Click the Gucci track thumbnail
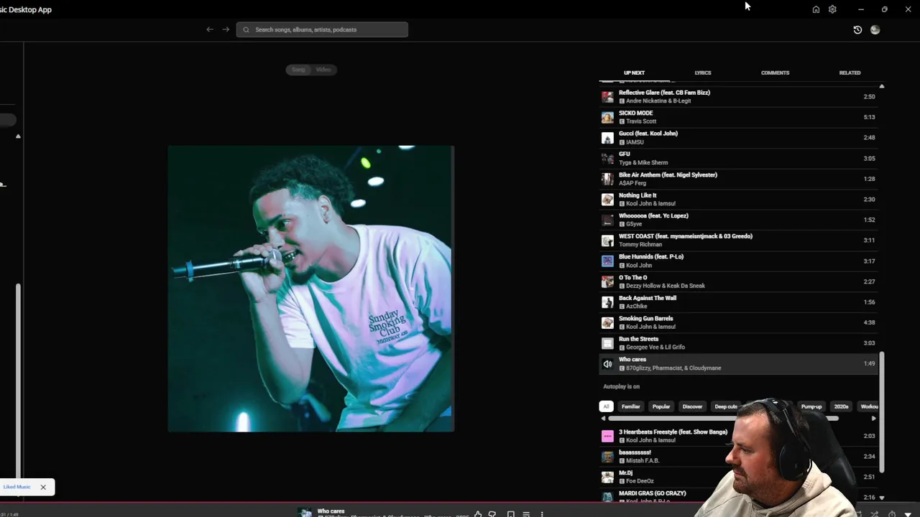 pyautogui.click(x=607, y=138)
